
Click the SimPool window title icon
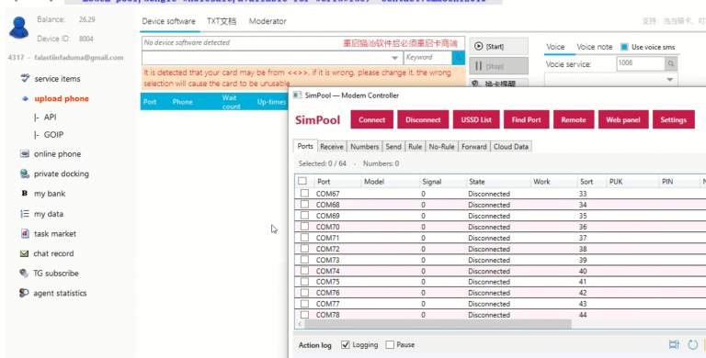coord(297,95)
